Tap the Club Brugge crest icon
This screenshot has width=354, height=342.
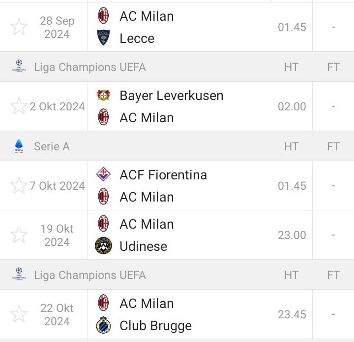click(x=103, y=325)
